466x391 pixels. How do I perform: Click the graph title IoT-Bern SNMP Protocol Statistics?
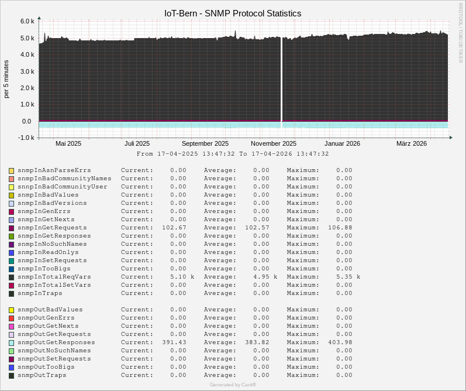pos(233,13)
